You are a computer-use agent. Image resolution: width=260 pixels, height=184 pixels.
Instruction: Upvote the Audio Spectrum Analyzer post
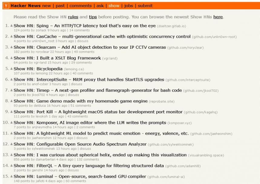pos(12,144)
